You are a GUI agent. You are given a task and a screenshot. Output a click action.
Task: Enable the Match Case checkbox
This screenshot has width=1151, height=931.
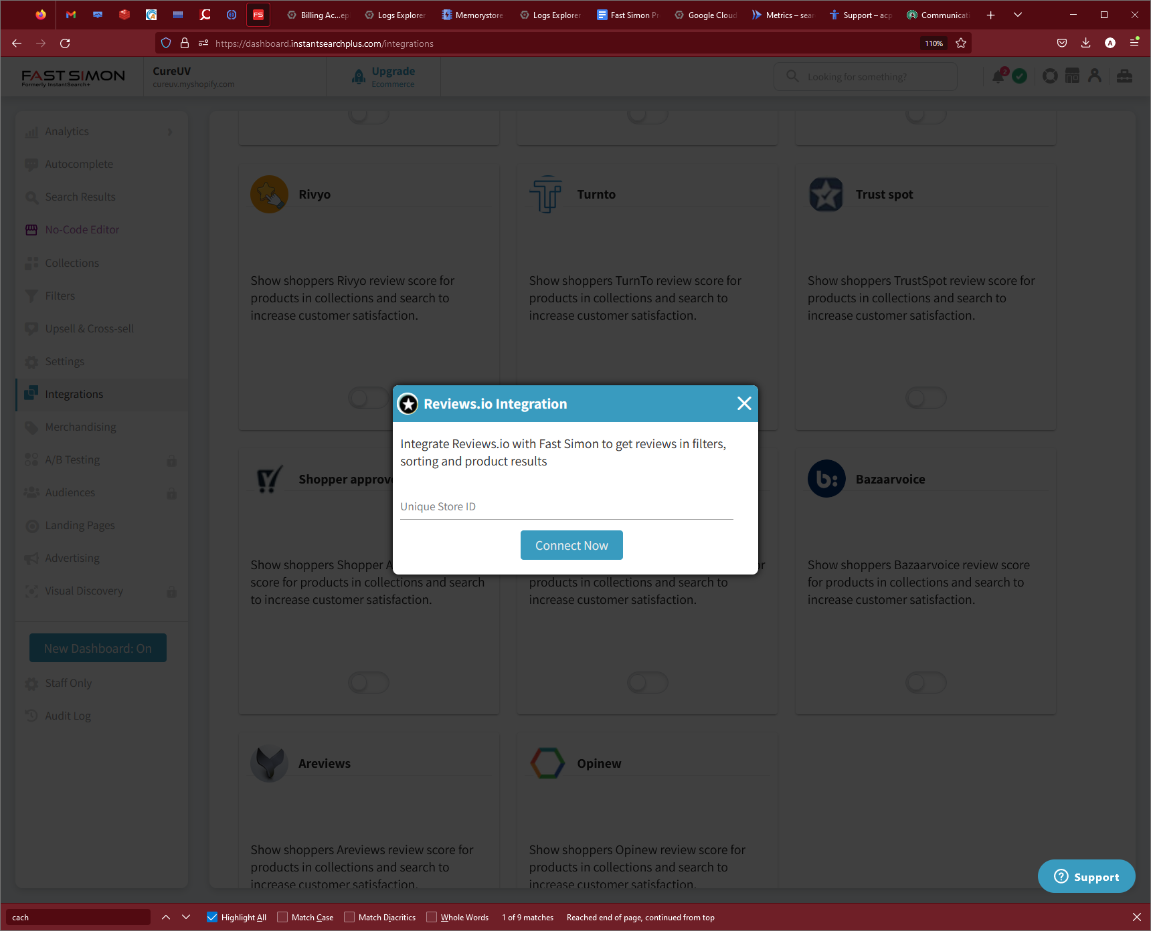(282, 917)
